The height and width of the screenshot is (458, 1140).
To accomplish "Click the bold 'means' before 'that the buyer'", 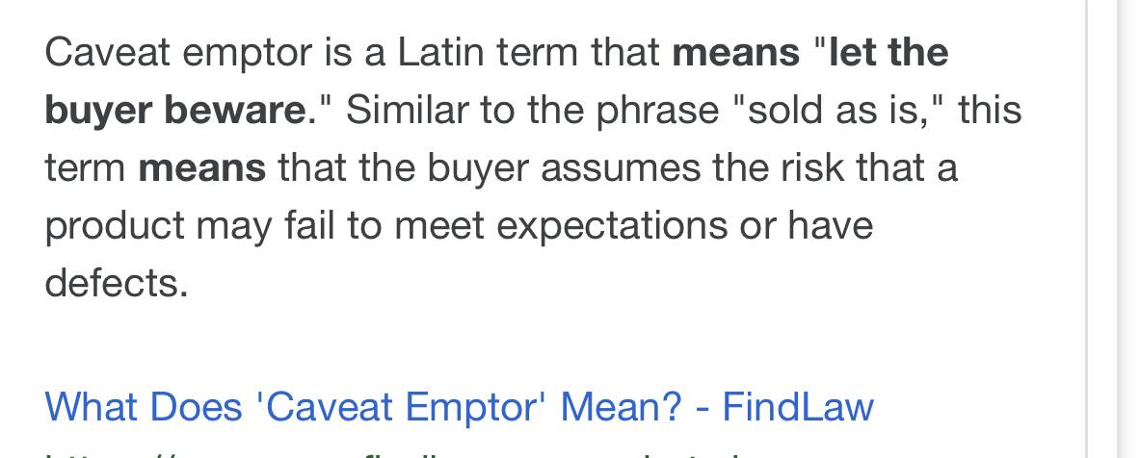I will point(201,168).
